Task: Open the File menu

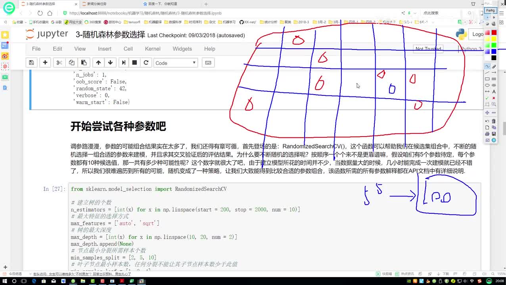Action: click(x=36, y=49)
